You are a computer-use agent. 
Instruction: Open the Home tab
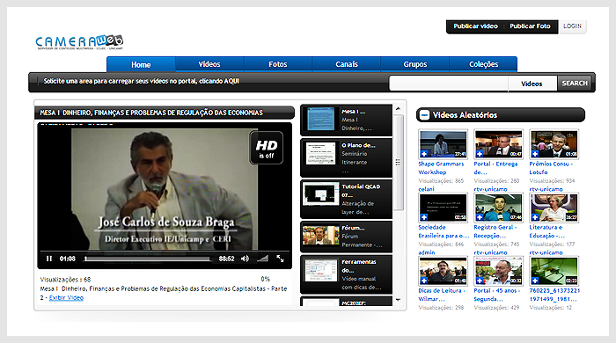[x=141, y=64]
